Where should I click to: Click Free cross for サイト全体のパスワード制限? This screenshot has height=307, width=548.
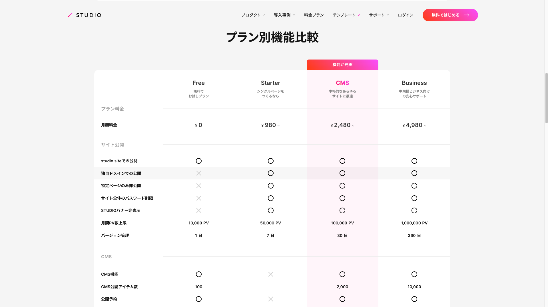point(199,198)
